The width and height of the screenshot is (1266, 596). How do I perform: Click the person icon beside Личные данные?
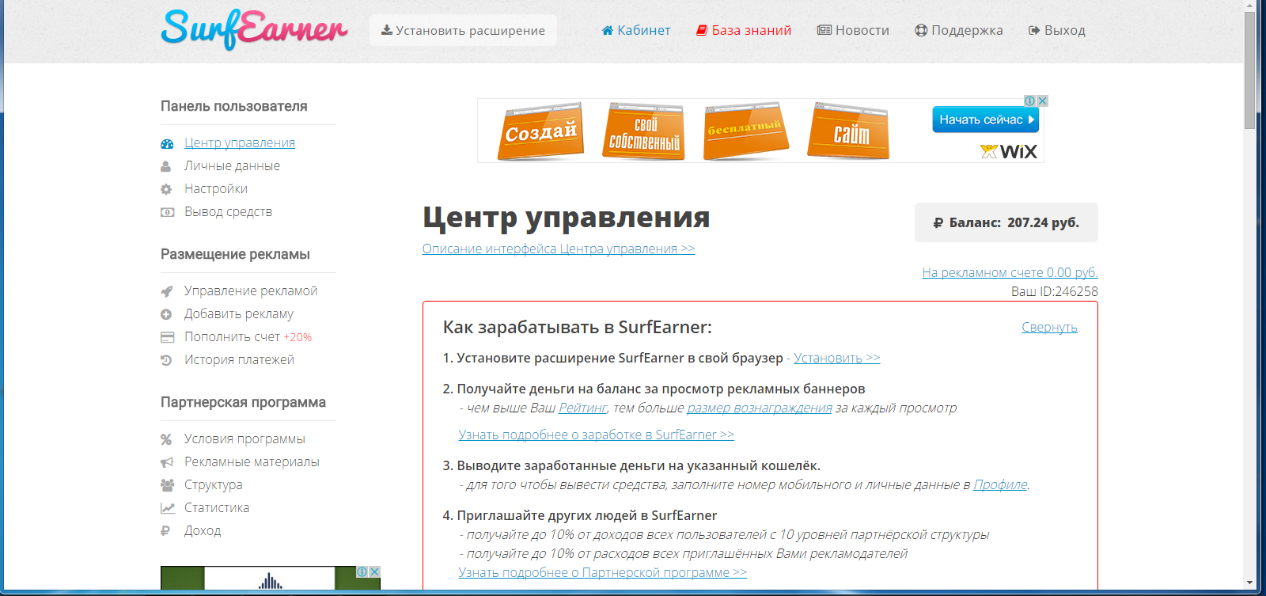(166, 167)
